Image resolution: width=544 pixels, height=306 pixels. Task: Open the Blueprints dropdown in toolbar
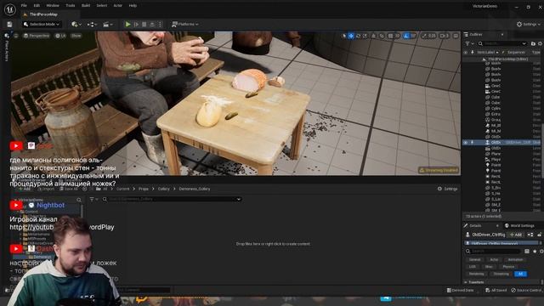point(92,25)
